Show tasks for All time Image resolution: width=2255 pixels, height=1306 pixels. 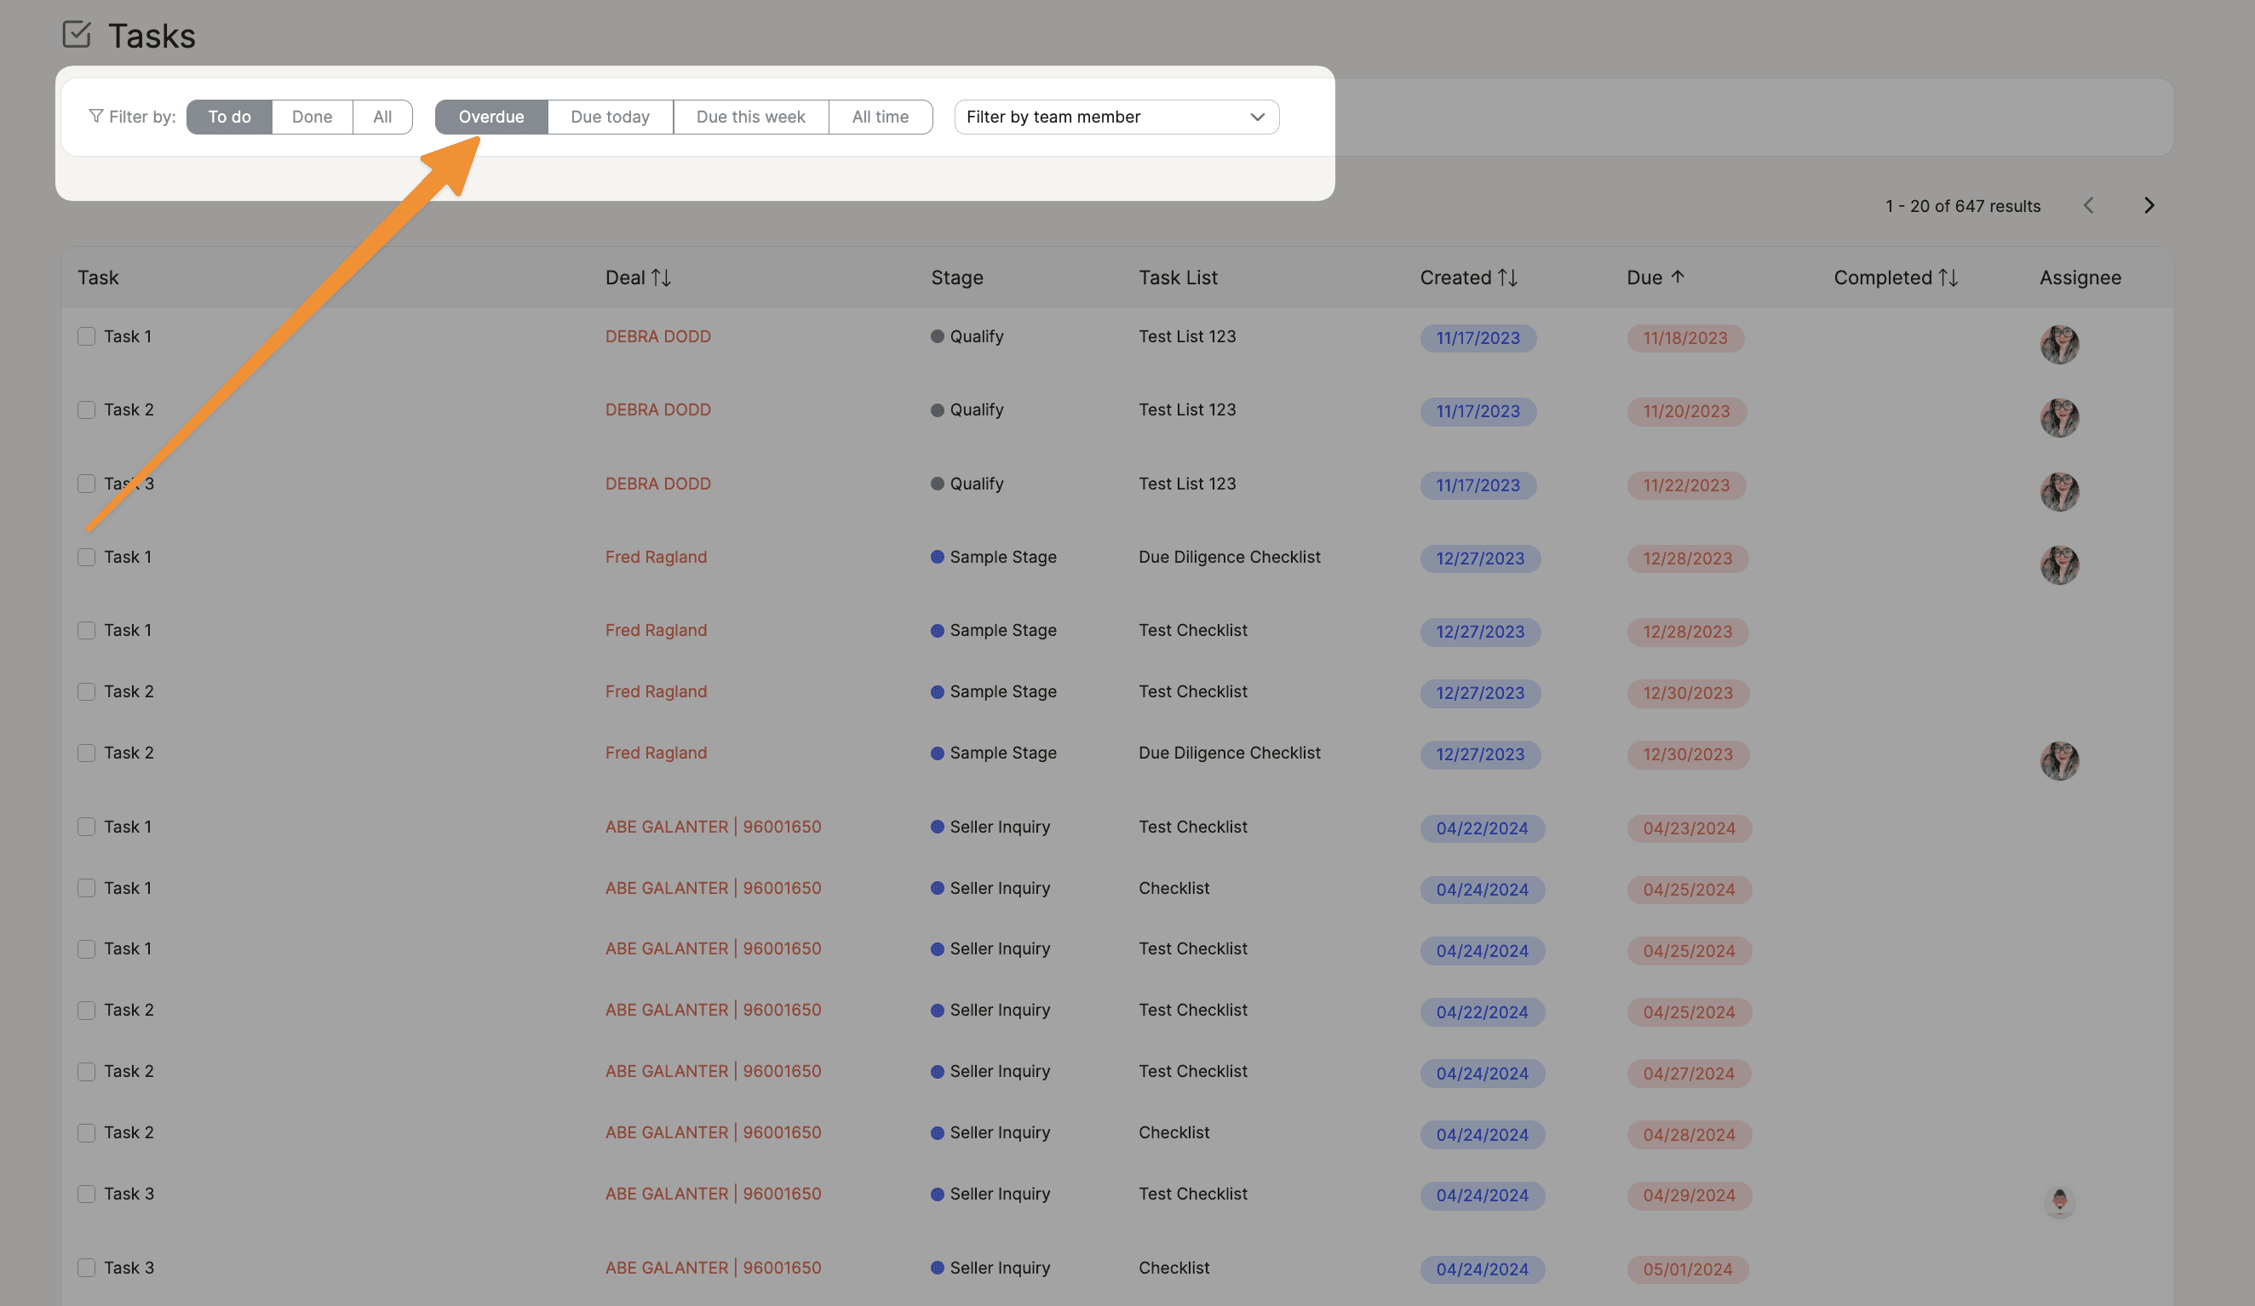880,117
